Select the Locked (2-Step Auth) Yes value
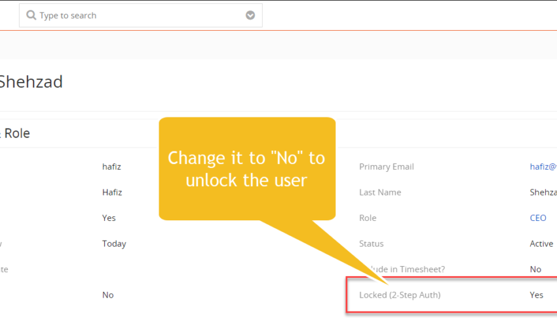557x318 pixels. click(537, 295)
